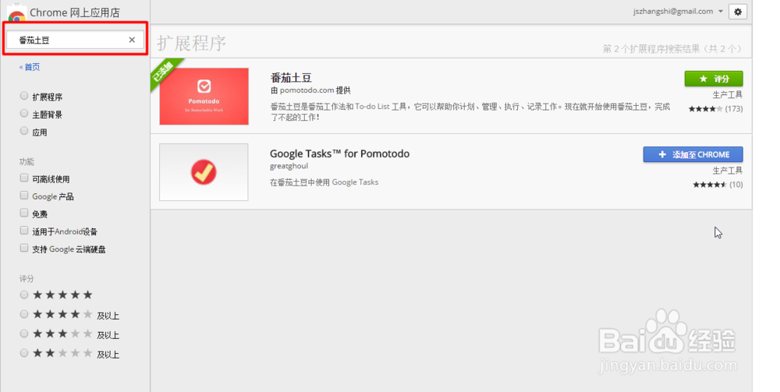
Task: Select the 扩展程序 radio filter
Action: (25, 97)
